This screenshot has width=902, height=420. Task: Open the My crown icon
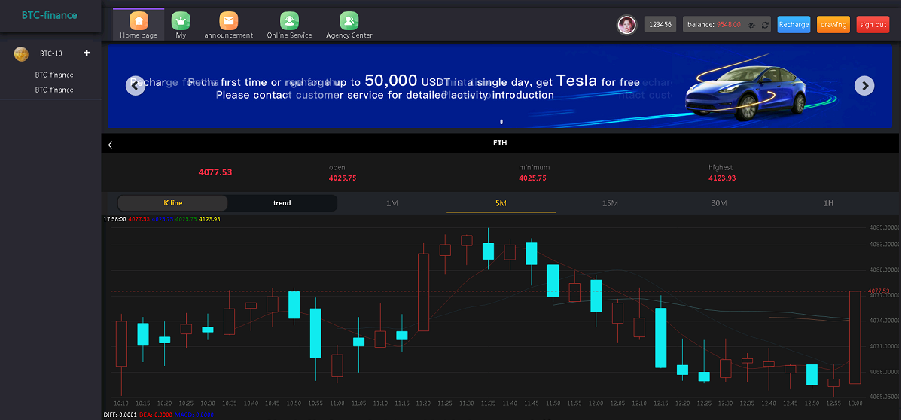pyautogui.click(x=181, y=21)
